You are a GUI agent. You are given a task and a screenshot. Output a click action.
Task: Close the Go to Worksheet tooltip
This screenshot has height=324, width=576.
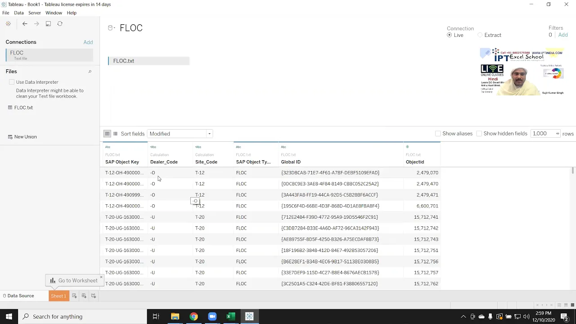click(101, 277)
